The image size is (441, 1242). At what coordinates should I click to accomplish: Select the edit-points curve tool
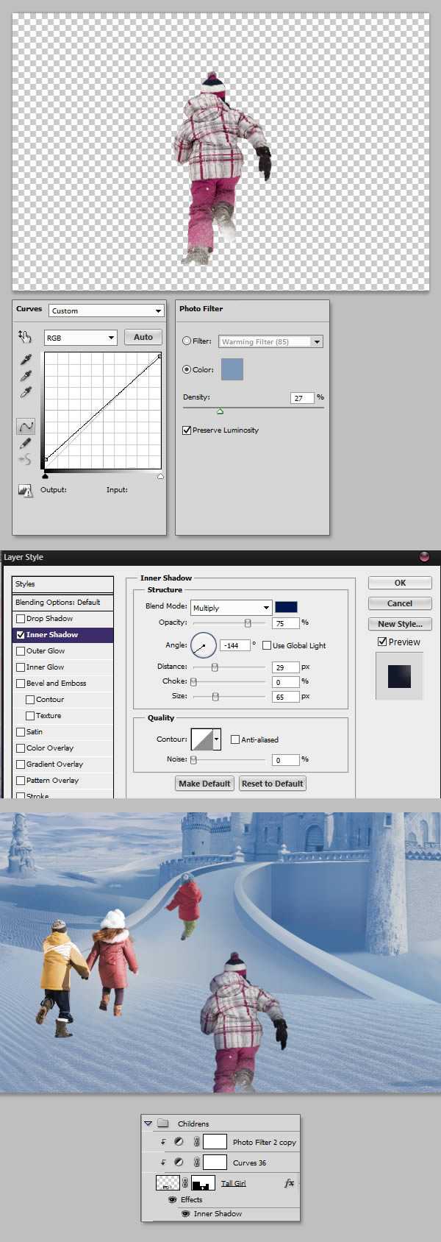26,426
